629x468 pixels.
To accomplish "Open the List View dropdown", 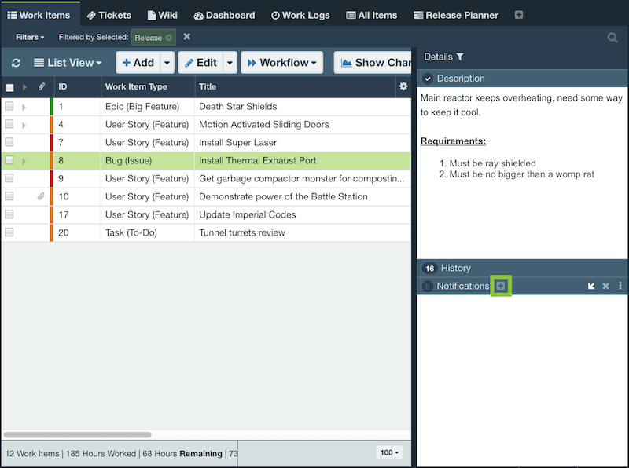I will pyautogui.click(x=68, y=63).
